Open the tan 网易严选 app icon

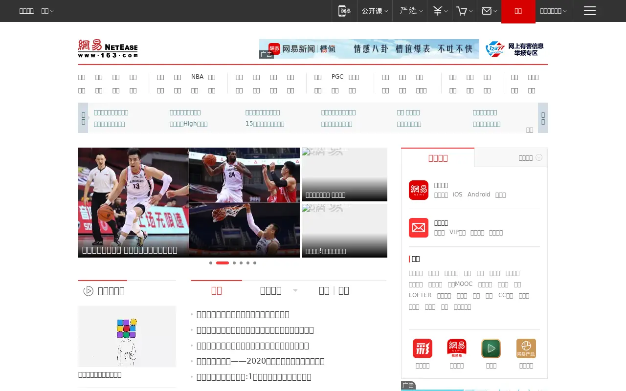coord(526,348)
